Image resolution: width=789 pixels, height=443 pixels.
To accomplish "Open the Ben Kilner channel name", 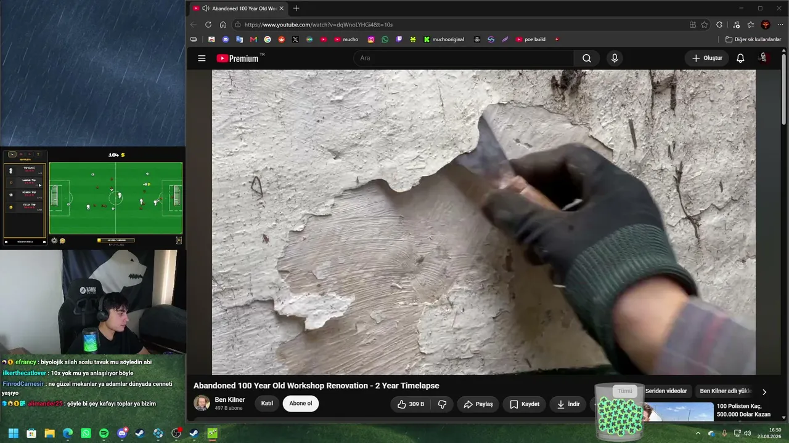I will [230, 400].
